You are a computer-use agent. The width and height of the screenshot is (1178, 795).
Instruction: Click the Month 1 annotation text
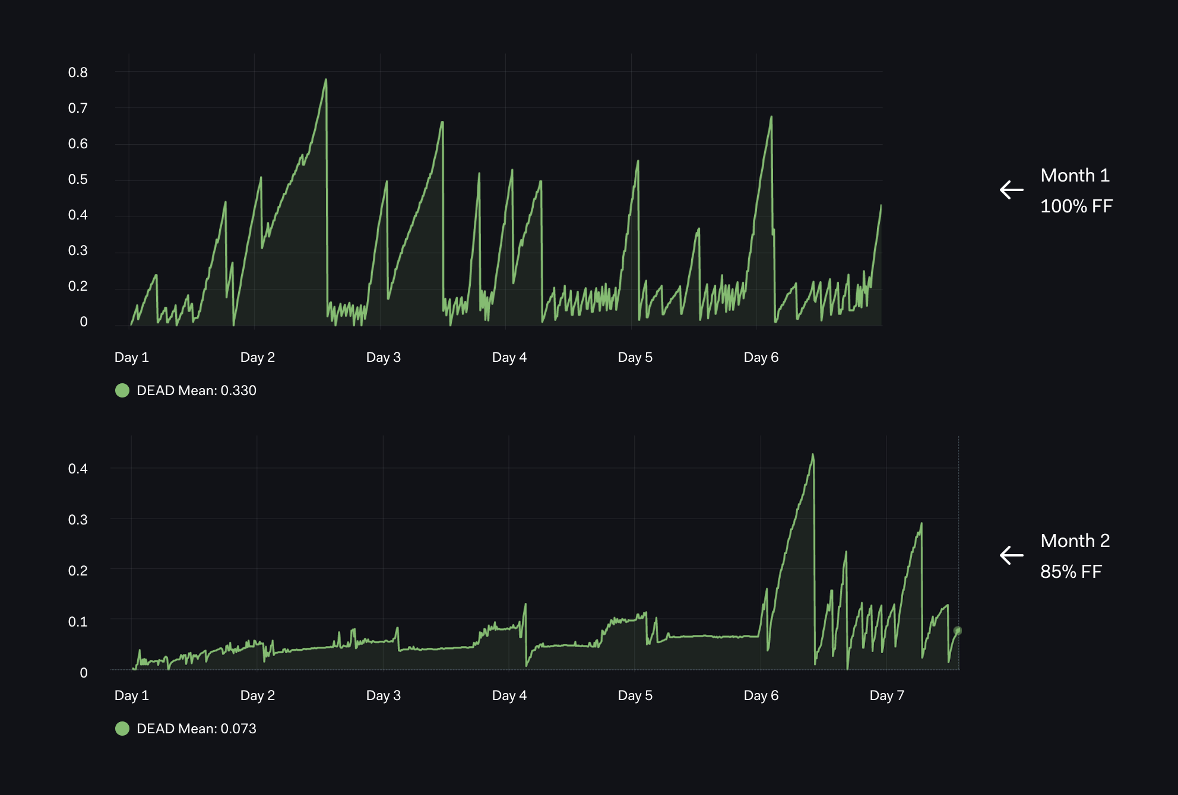[x=1075, y=176]
